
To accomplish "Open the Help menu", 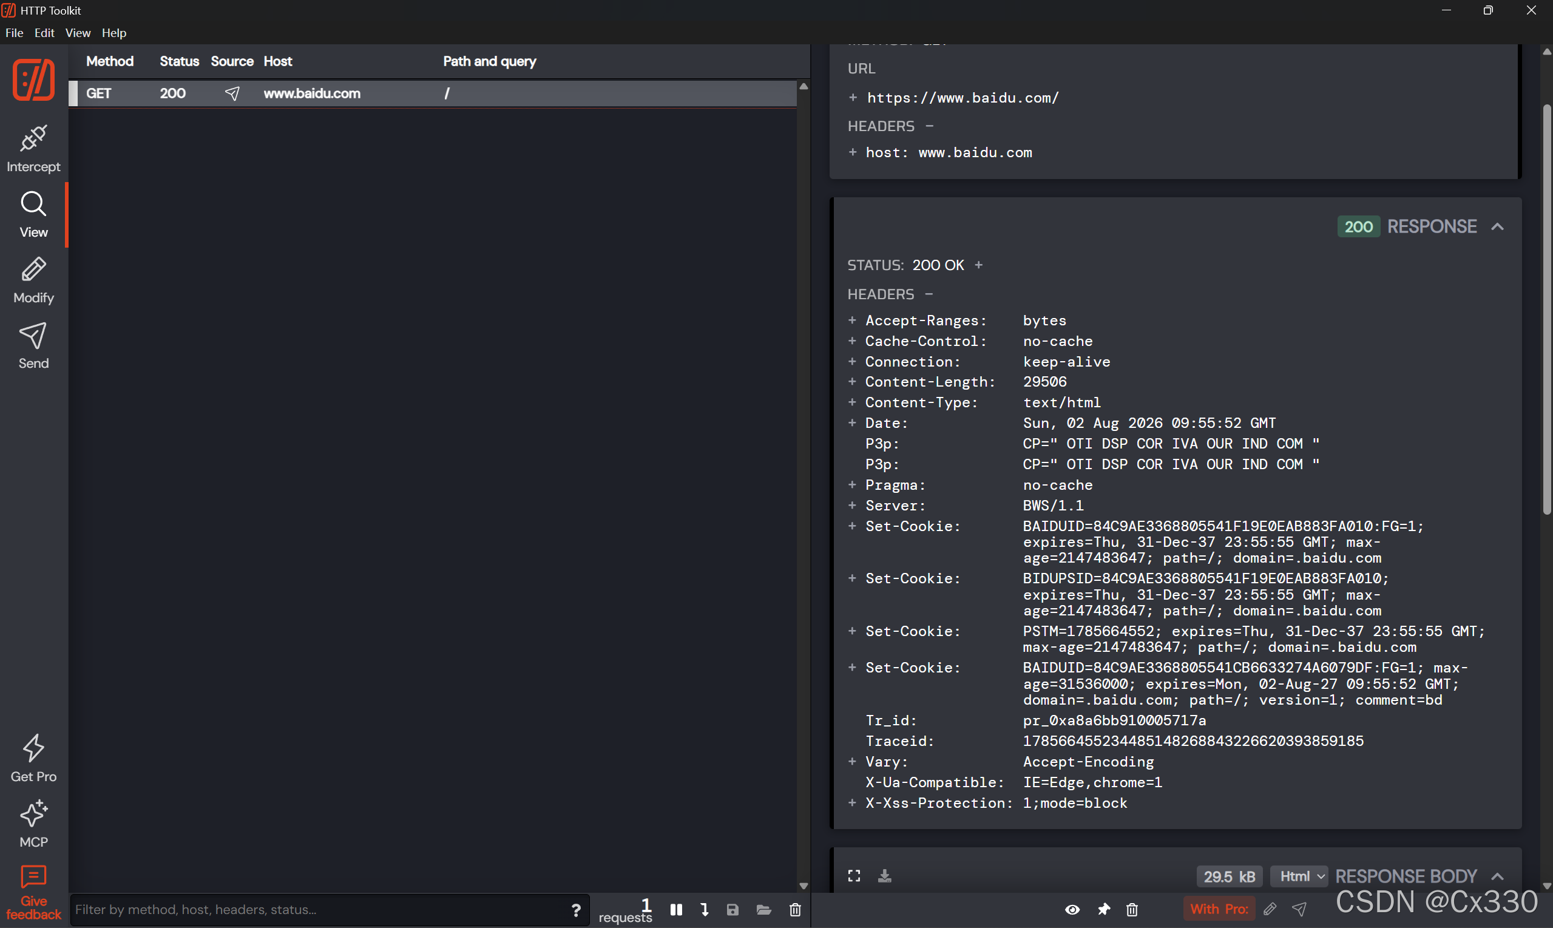I will pos(115,33).
